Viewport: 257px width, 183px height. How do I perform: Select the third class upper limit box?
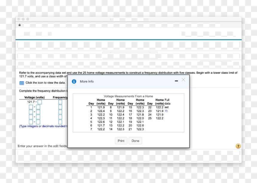[x=38, y=112]
